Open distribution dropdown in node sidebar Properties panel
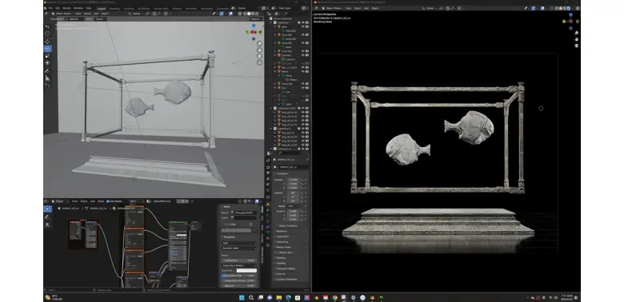 pos(238,243)
